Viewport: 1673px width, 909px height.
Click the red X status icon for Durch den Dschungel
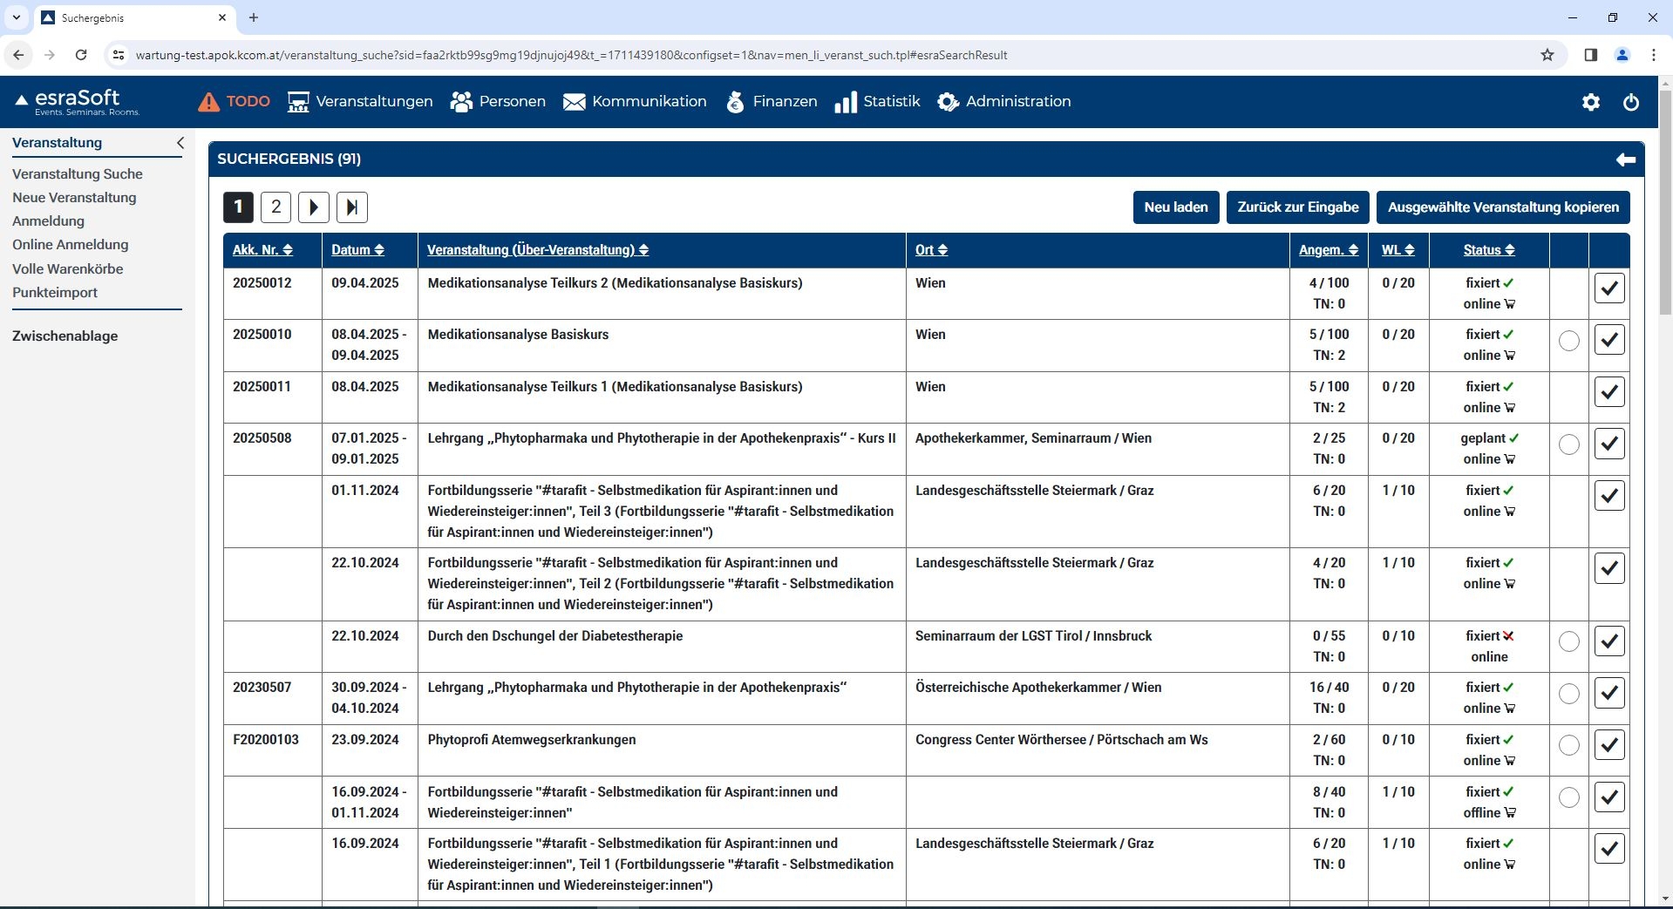pos(1508,636)
